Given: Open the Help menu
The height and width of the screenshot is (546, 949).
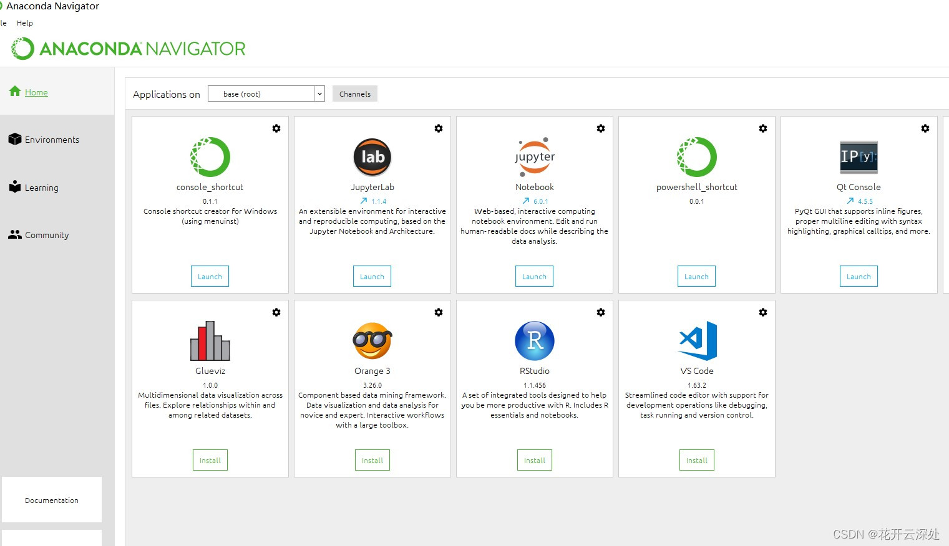Looking at the screenshot, I should [x=25, y=23].
